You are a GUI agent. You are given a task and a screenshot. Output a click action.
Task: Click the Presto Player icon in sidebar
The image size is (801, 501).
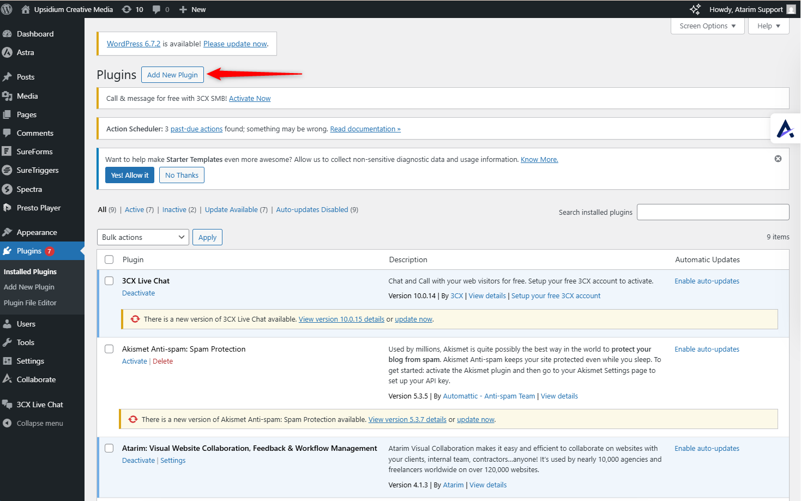tap(7, 208)
